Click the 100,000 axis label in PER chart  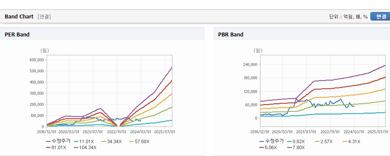tap(37, 115)
